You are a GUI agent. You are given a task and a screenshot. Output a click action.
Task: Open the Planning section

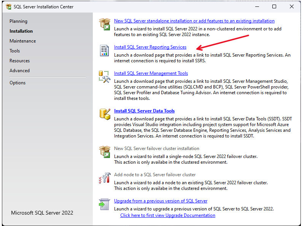click(x=19, y=21)
